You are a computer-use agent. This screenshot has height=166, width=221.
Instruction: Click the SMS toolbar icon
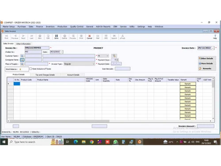pos(106,37)
